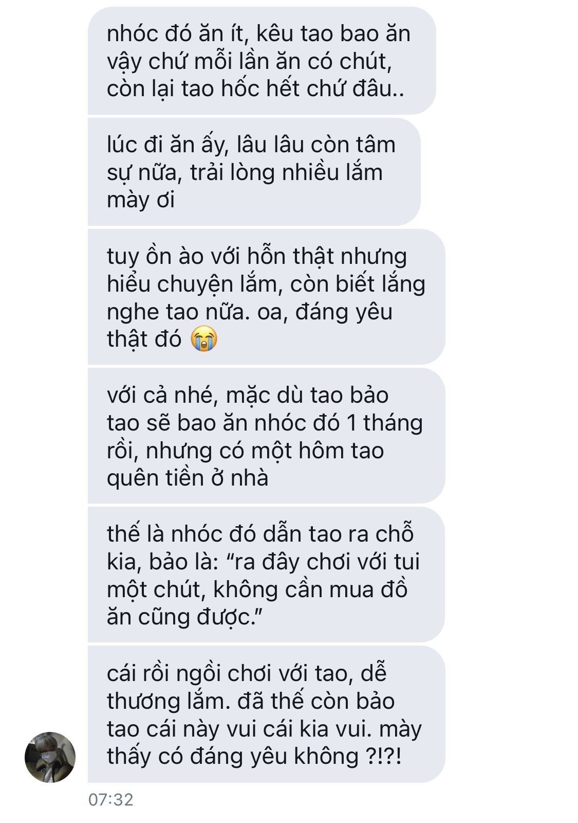Click the line "sự nữa, trải lòng nhiều lắm"
This screenshot has height=823, width=578.
coord(245,173)
